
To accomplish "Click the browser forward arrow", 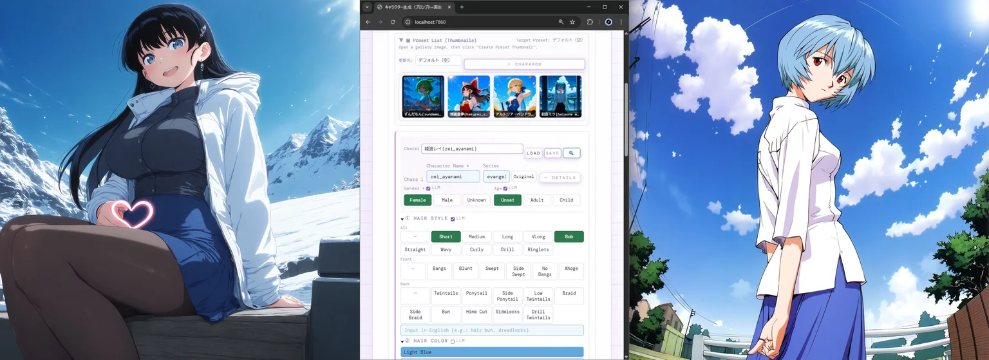I will coord(380,22).
